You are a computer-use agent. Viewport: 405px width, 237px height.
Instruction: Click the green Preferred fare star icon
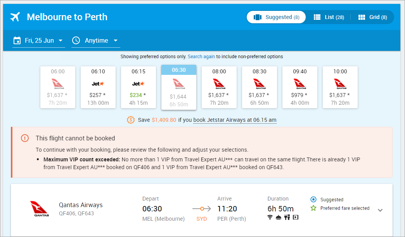[313, 208]
